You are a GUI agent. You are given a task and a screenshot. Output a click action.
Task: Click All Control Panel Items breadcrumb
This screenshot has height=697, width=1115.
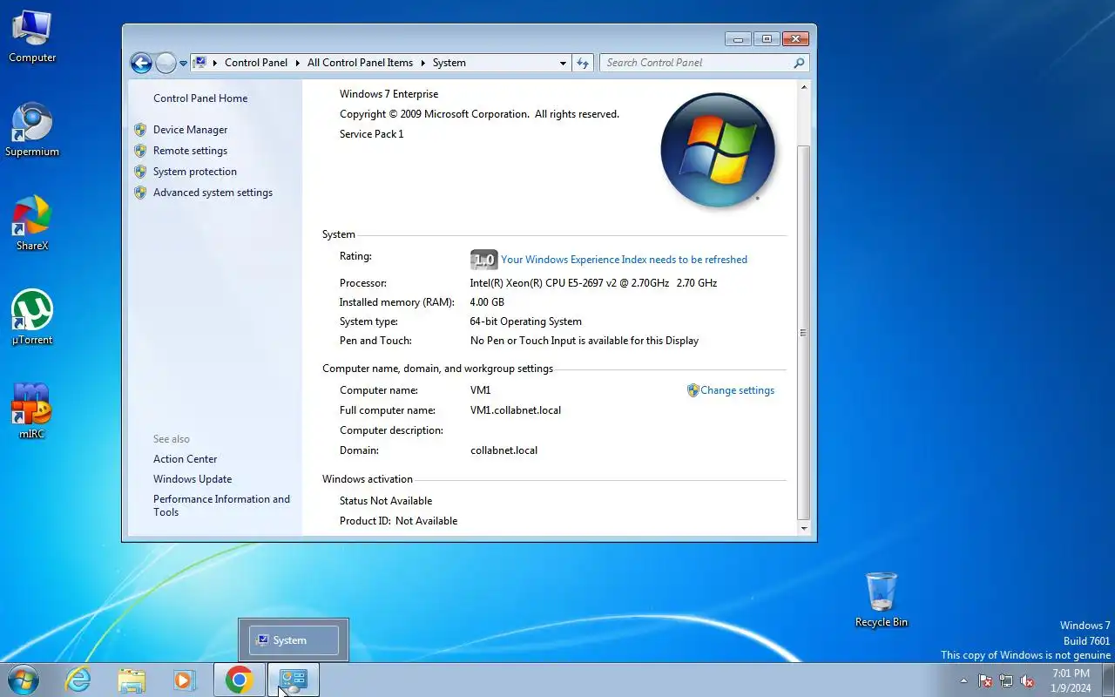click(360, 63)
